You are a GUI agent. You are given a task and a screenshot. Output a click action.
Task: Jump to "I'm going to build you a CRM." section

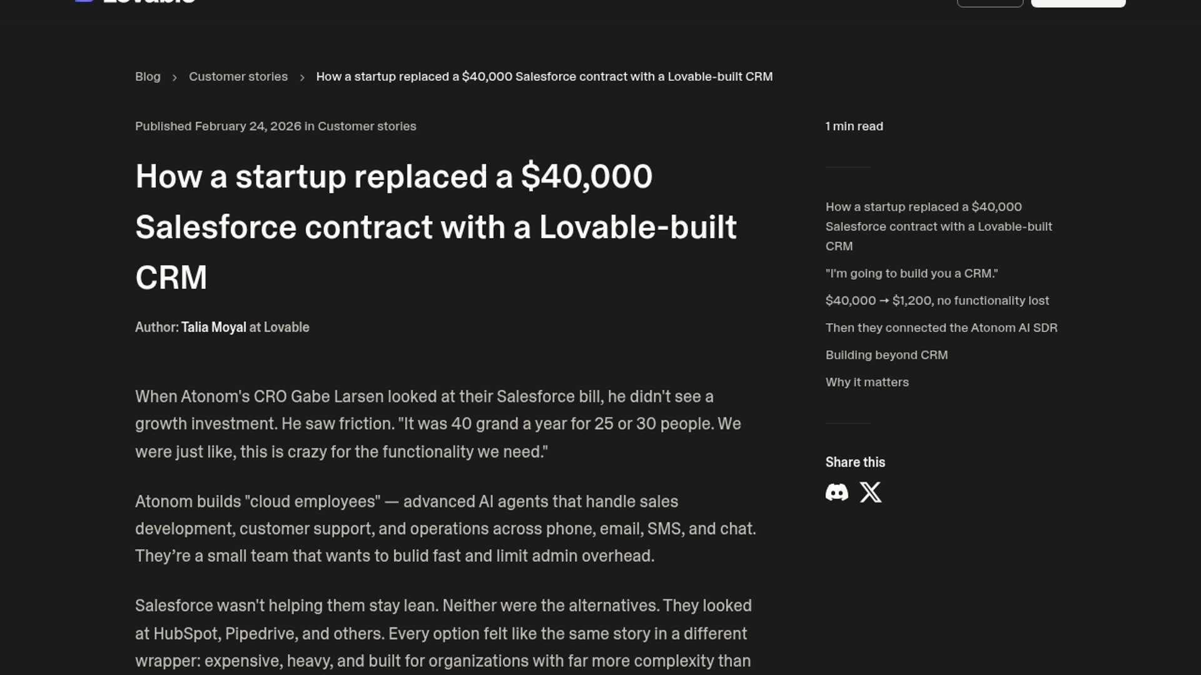tap(911, 274)
